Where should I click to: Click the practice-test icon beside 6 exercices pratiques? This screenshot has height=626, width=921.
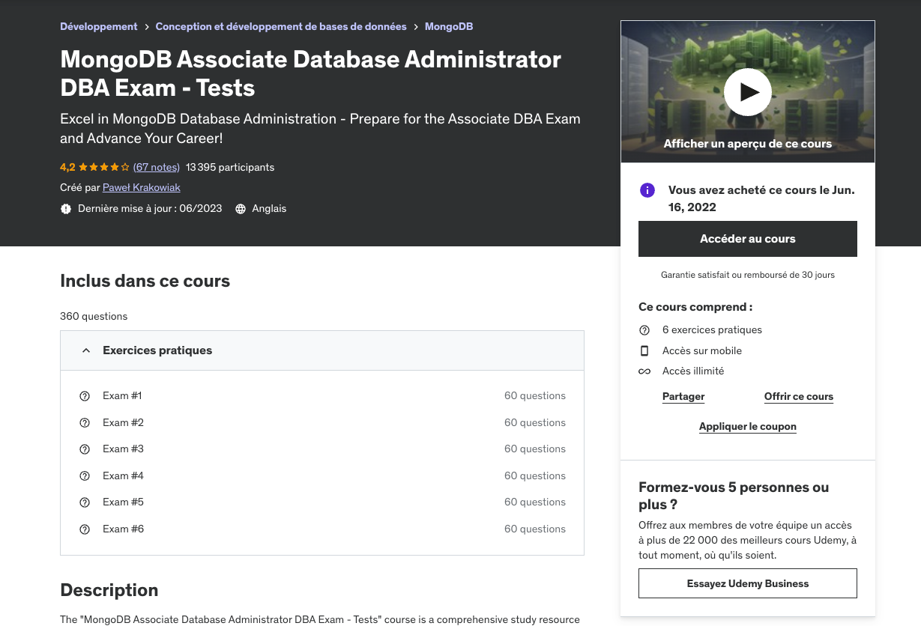[644, 330]
